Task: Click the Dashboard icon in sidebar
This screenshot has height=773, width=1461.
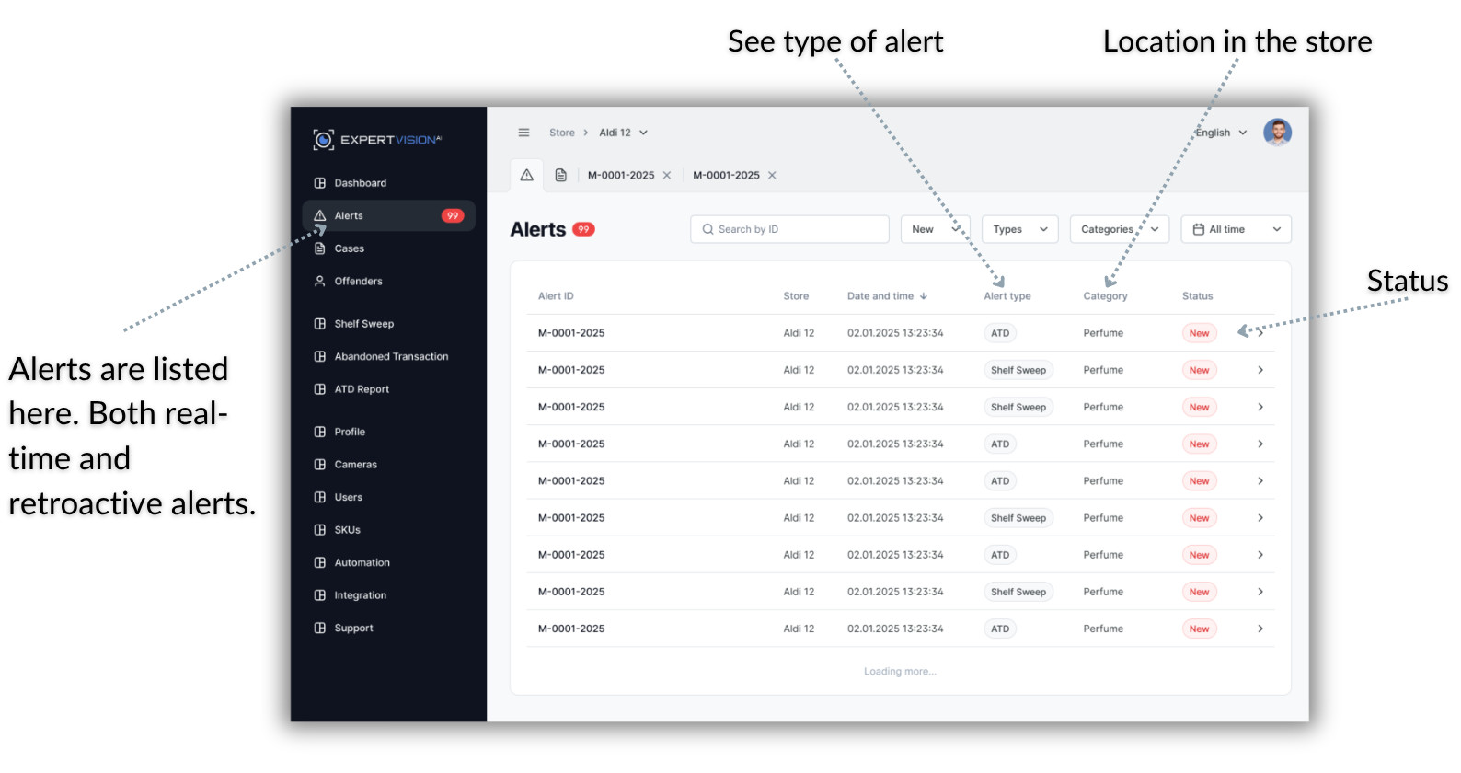Action: coord(320,183)
